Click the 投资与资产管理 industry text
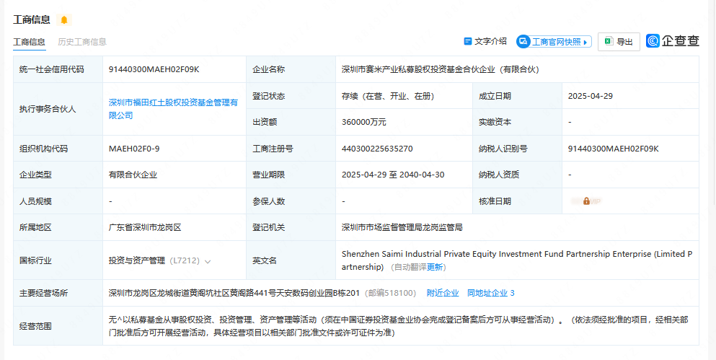This screenshot has width=716, height=360. [x=137, y=260]
